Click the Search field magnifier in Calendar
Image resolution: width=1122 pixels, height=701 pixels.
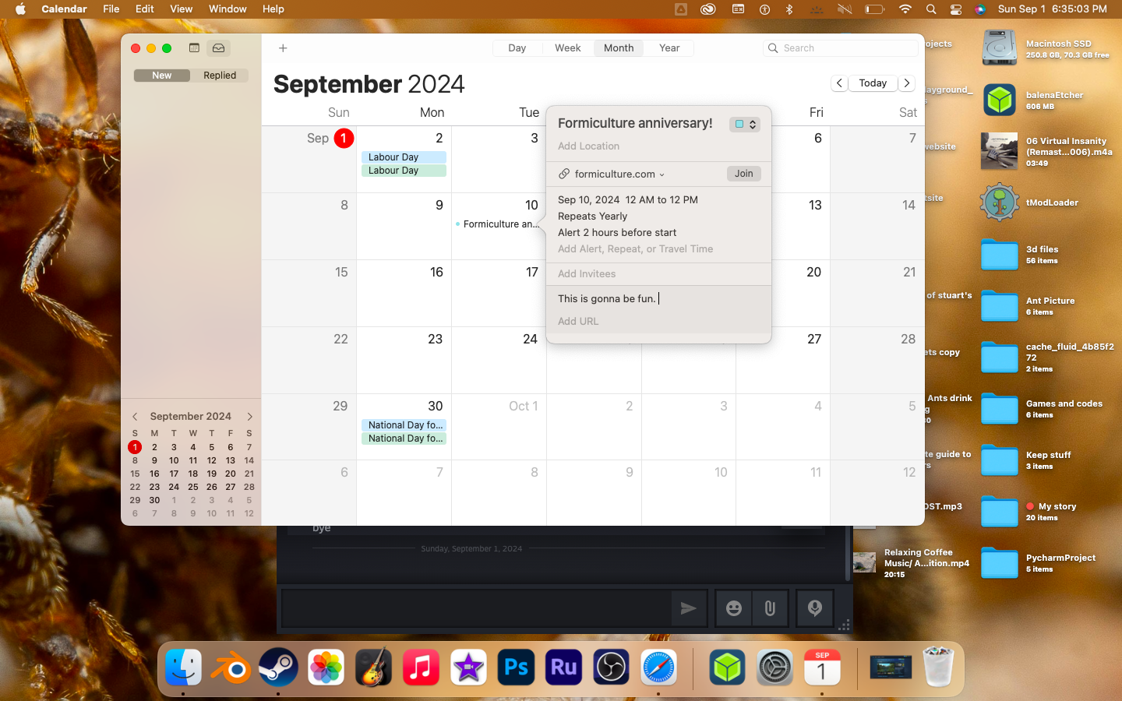(773, 48)
